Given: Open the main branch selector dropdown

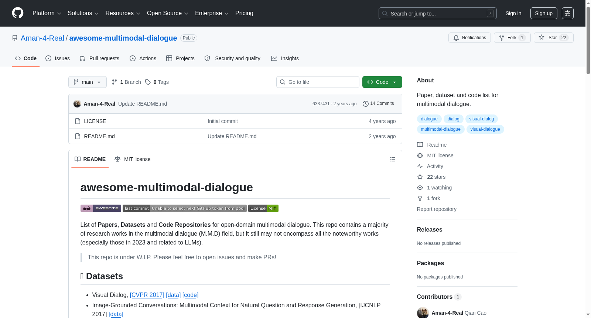Looking at the screenshot, I should pos(88,82).
